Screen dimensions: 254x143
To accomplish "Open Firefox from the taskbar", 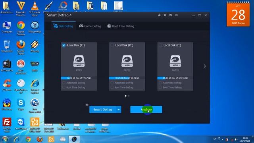I will [x=40, y=139].
